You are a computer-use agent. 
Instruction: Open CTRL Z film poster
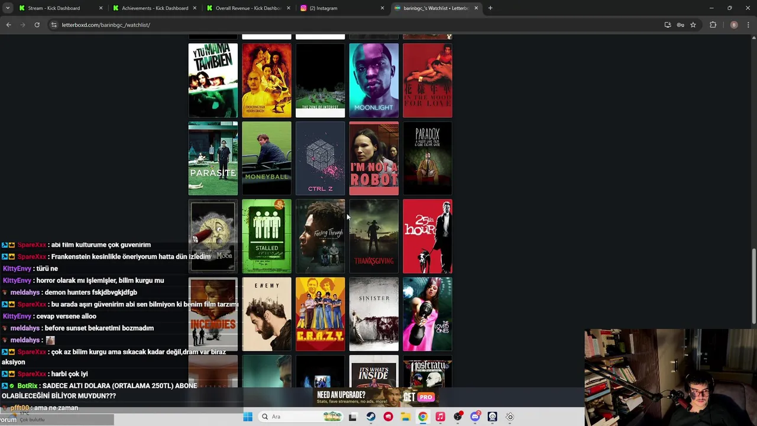click(320, 159)
